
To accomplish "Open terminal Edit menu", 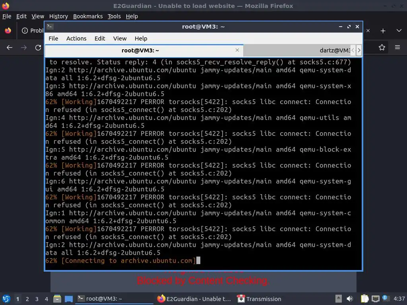I will [100, 39].
